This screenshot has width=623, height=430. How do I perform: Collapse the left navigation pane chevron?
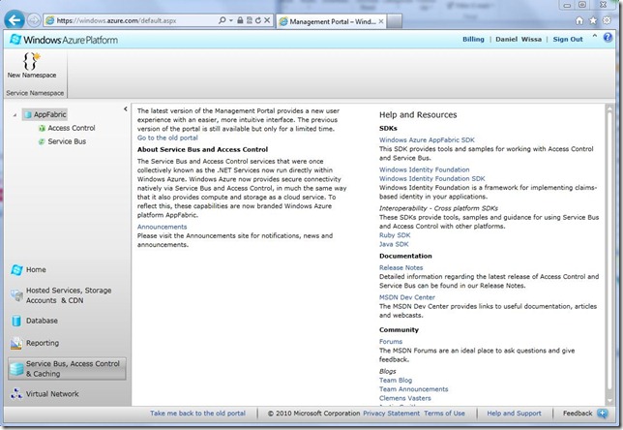pyautogui.click(x=126, y=108)
